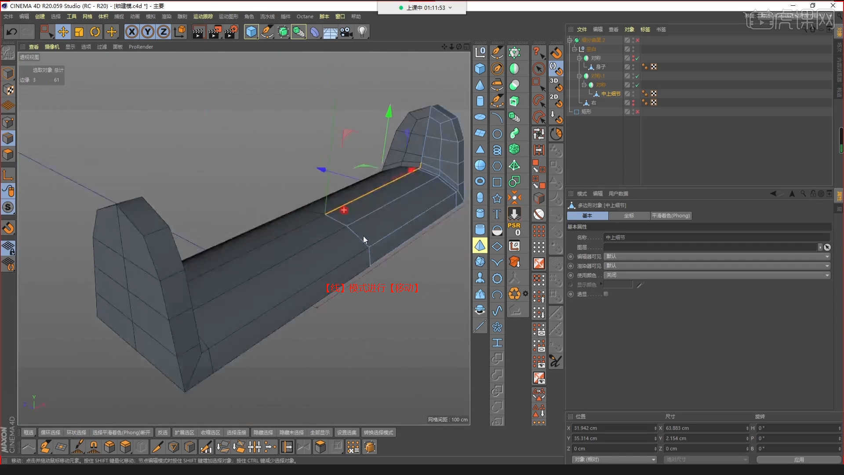Toggle the X axis lock
This screenshot has width=844, height=475.
[x=131, y=32]
